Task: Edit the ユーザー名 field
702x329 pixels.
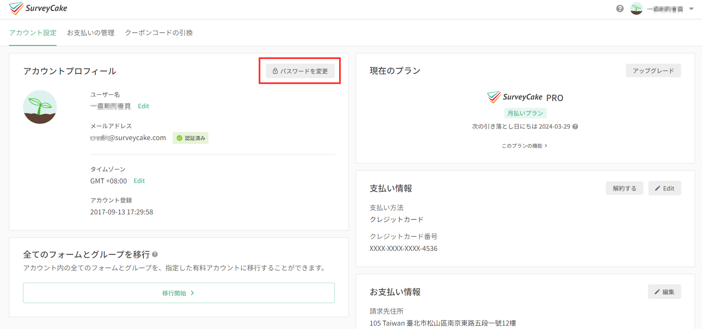Action: [143, 106]
